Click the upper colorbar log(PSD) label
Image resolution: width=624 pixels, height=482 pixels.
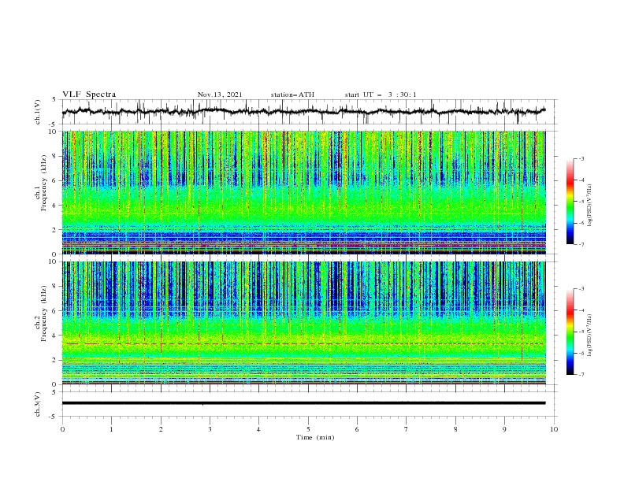click(x=591, y=206)
